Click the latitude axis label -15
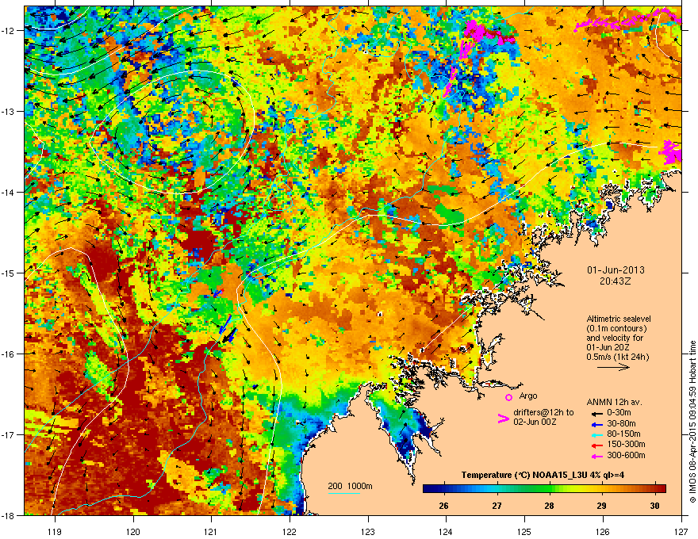Screen dimensions: 698x539 point(10,273)
